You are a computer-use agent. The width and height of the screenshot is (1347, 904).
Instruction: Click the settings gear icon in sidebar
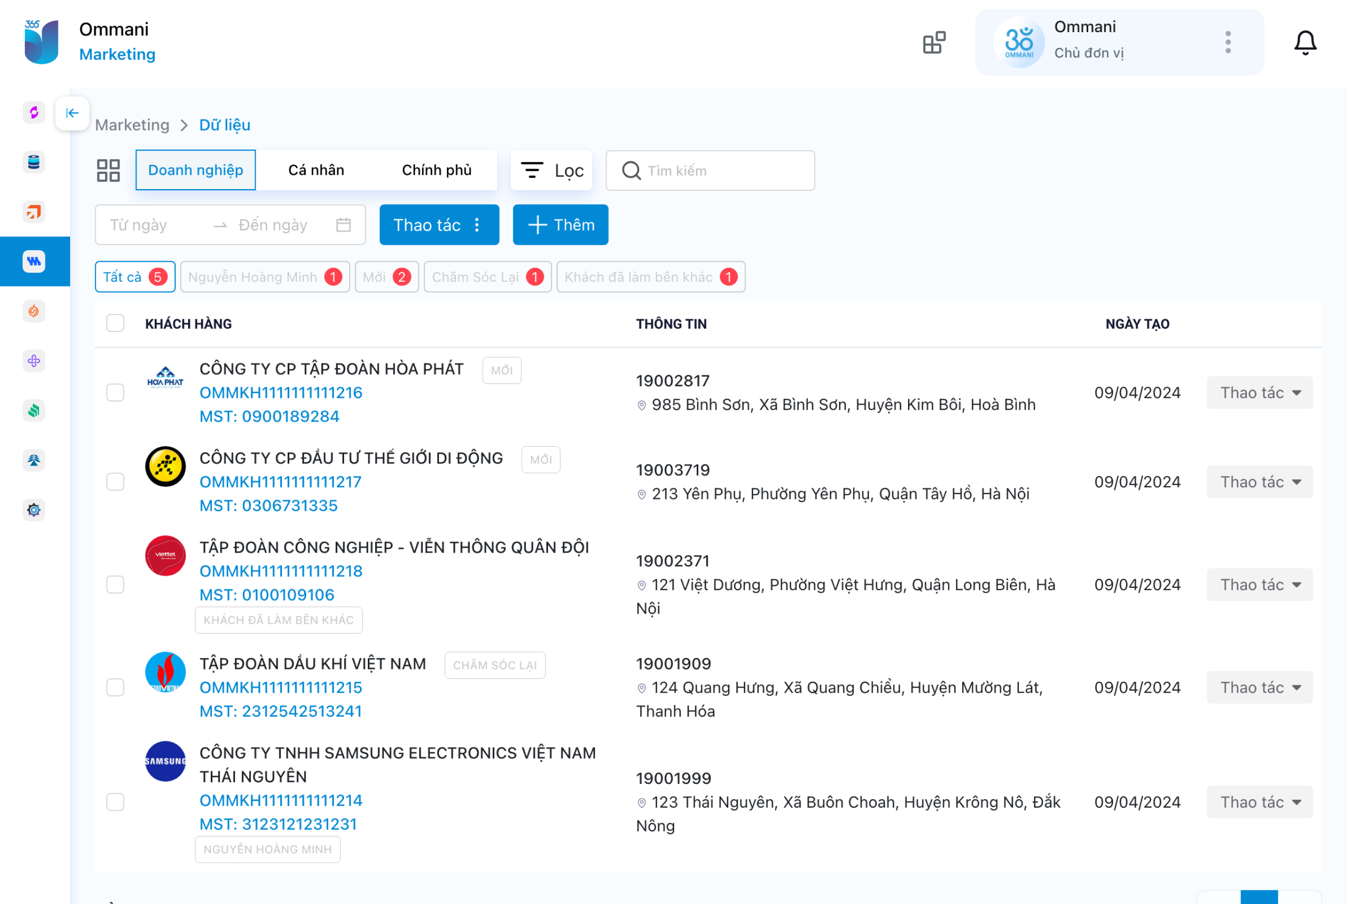(x=32, y=508)
